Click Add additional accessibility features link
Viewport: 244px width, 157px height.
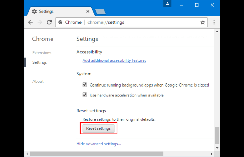114,60
